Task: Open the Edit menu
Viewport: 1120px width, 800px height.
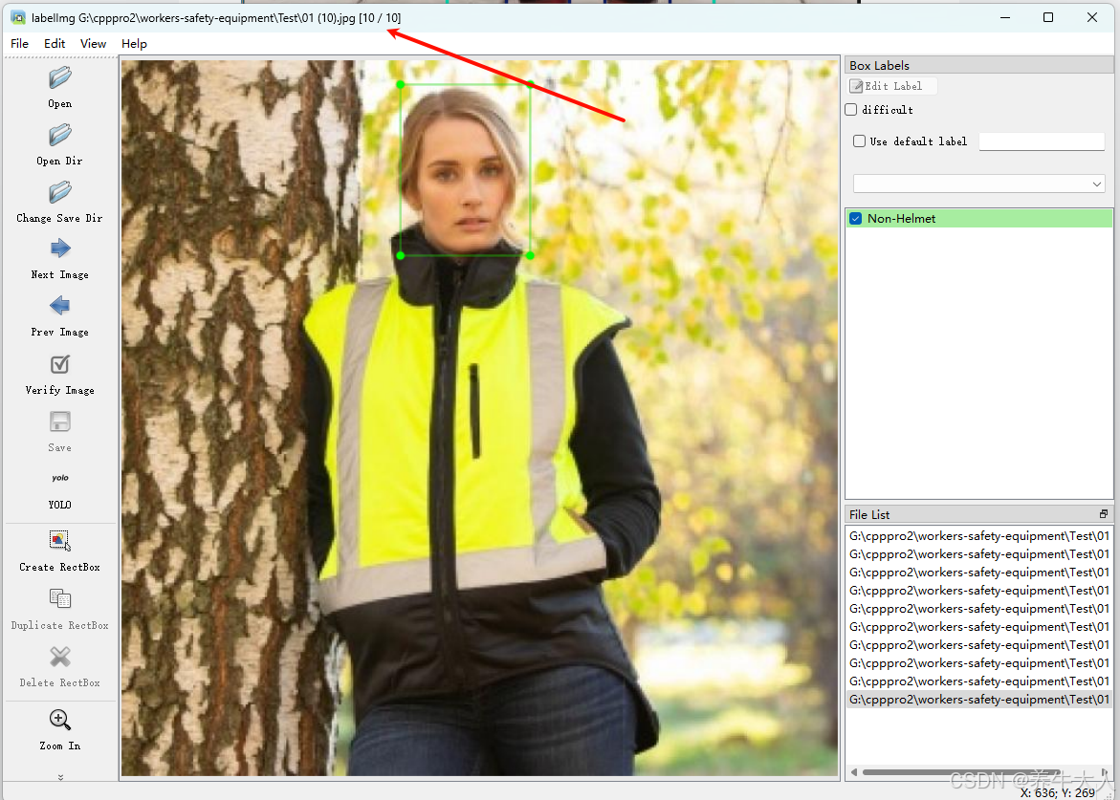Action: pos(55,44)
